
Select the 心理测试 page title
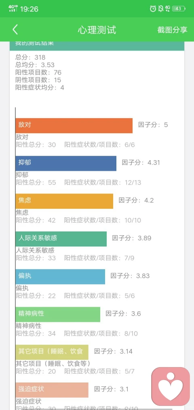point(97,30)
